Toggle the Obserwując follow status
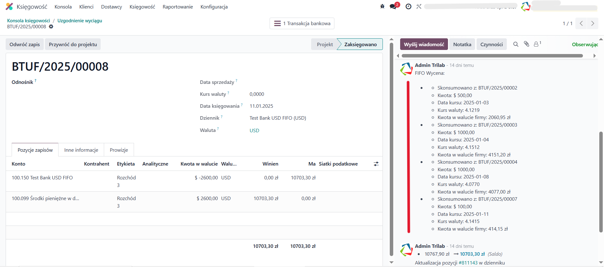The width and height of the screenshot is (604, 267). click(x=584, y=45)
